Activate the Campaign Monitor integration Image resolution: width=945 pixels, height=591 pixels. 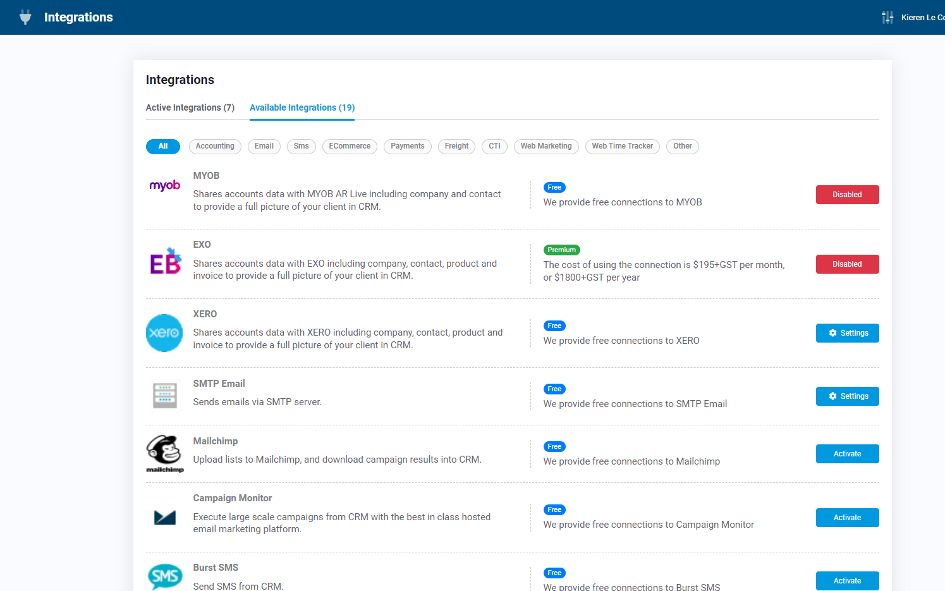pos(847,518)
